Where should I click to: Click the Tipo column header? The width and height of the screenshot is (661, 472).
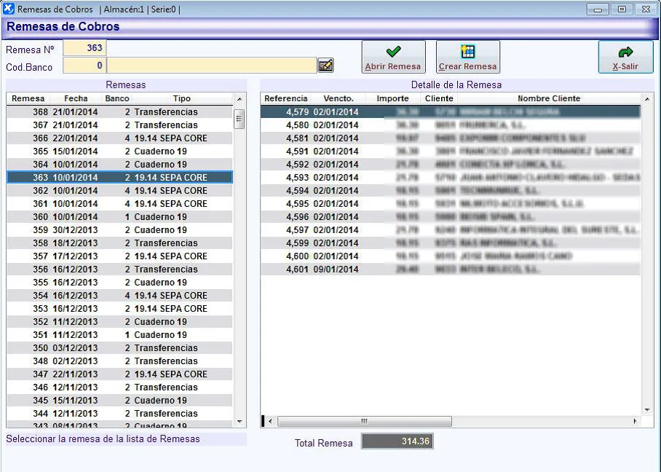point(181,98)
